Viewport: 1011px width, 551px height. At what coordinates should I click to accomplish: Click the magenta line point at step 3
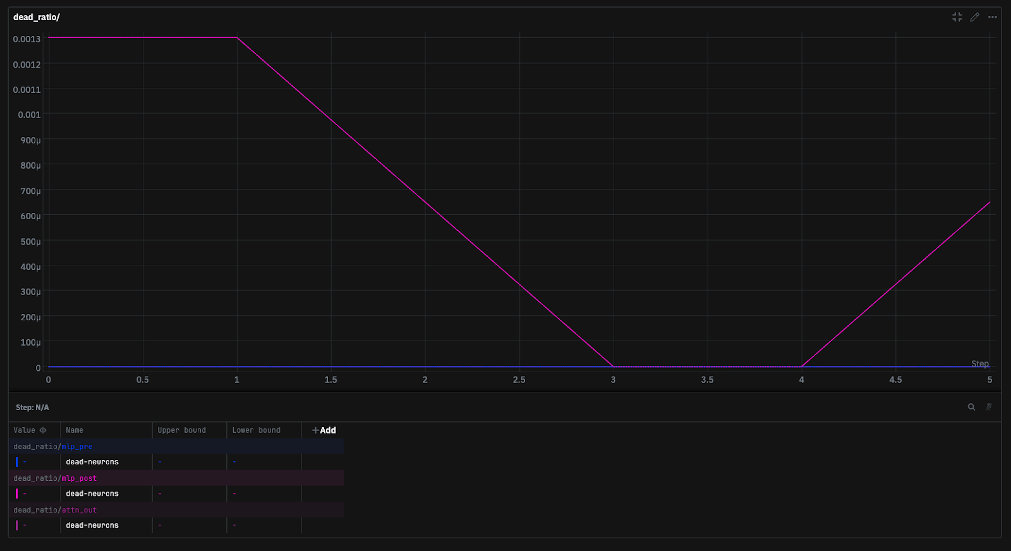click(613, 366)
